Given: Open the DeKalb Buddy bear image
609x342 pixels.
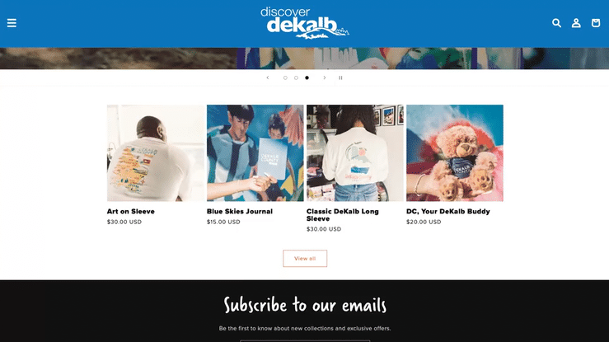Looking at the screenshot, I should tap(455, 153).
